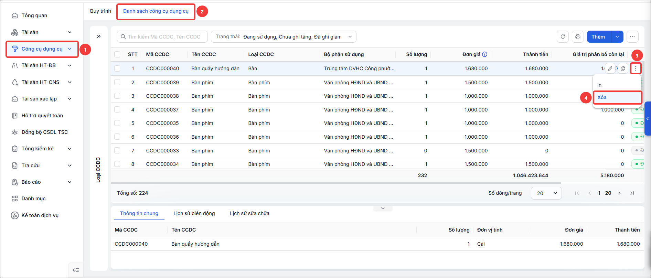The height and width of the screenshot is (278, 651).
Task: Click the table horizontal scrollbar
Action: point(336,183)
